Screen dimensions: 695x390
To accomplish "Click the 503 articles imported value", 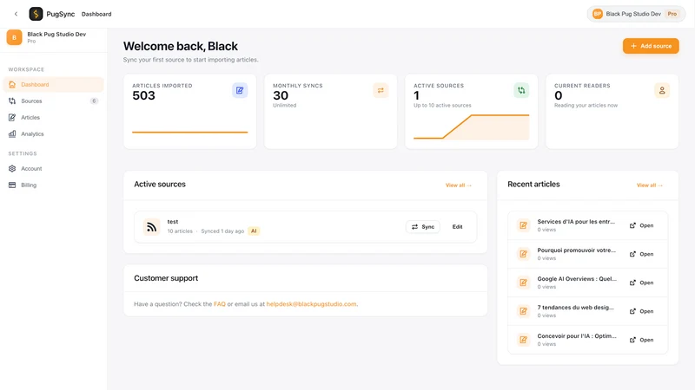I will point(143,95).
